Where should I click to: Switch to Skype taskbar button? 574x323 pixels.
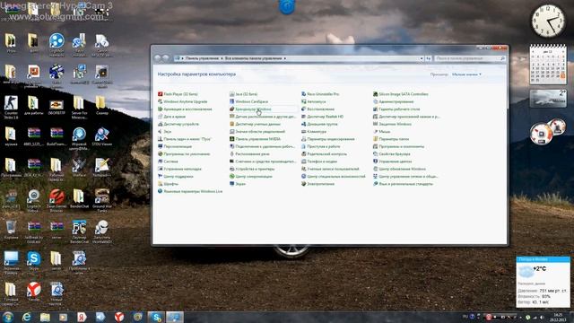[156, 317]
